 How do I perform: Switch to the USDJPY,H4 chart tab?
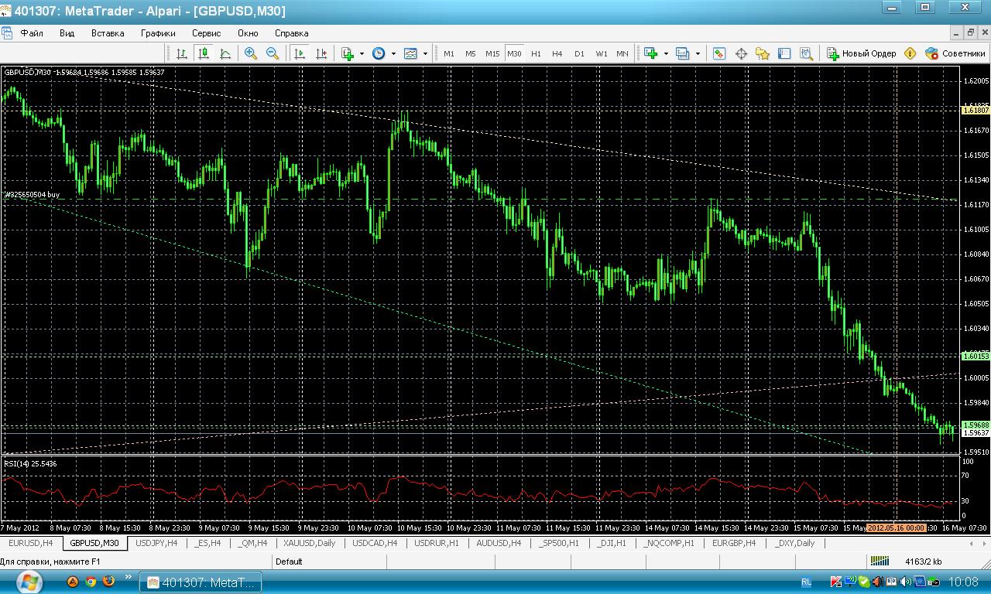pos(156,543)
